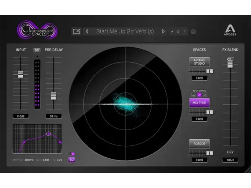Click the Input fader handle
The image size is (251, 188).
[20, 74]
